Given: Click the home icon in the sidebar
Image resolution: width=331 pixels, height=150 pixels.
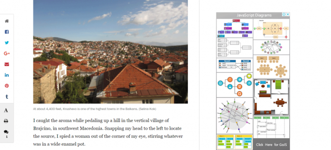Looking at the screenshot, I should tap(7, 21).
